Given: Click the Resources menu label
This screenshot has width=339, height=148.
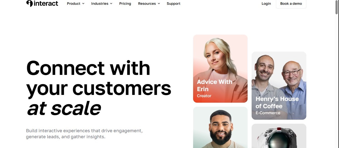Looking at the screenshot, I should coord(147,4).
